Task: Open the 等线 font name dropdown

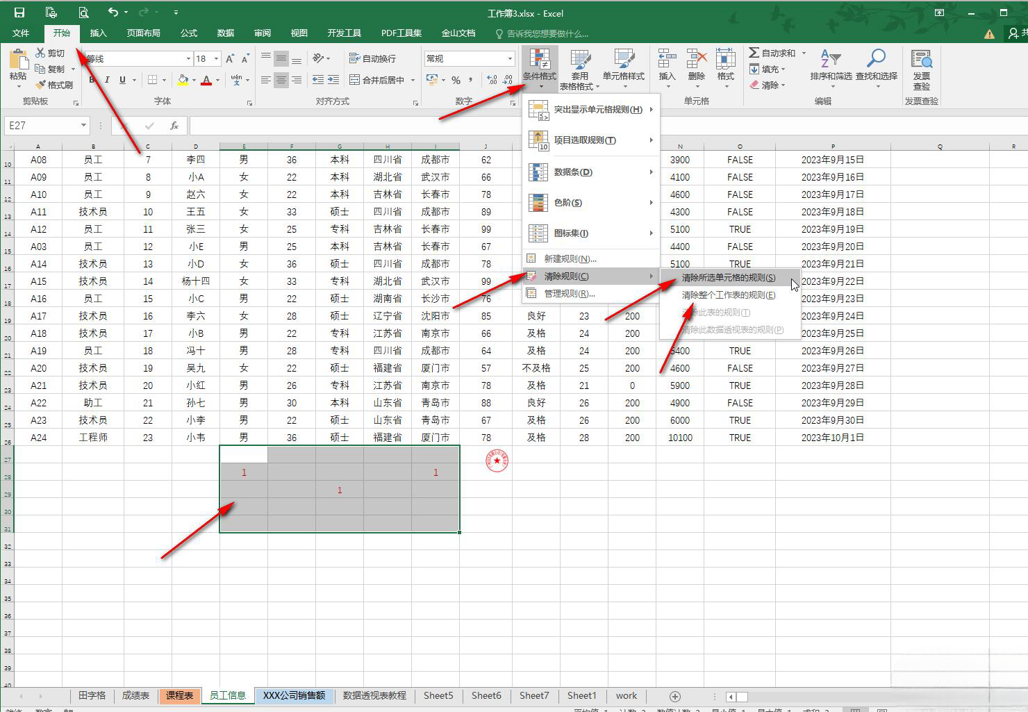Action: point(188,58)
